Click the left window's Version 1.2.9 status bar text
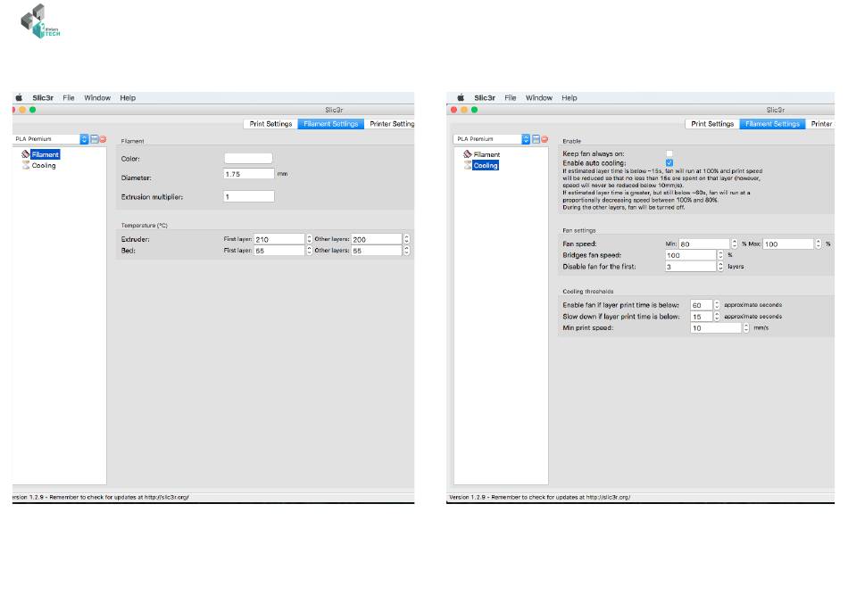Viewport: 848px width, 595px height. pos(101,497)
